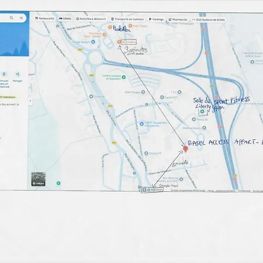
Task: Select the Liberty gym green marker
Action: (x=202, y=112)
